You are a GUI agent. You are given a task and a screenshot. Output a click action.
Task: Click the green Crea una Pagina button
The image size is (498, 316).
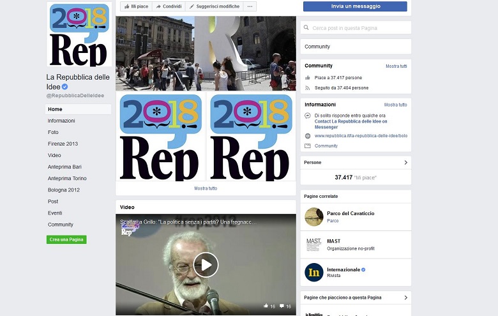(x=66, y=239)
